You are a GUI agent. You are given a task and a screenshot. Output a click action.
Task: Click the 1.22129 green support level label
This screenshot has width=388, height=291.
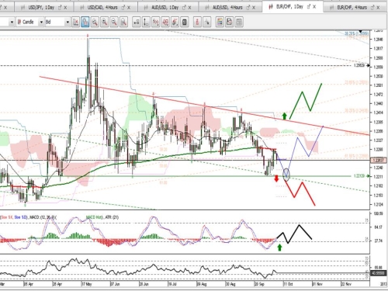(359, 176)
